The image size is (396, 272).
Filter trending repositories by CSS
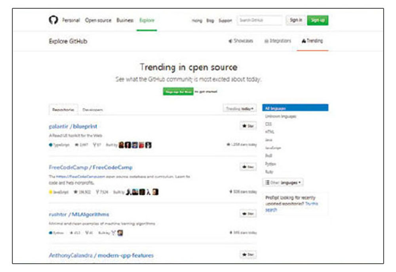pyautogui.click(x=268, y=124)
